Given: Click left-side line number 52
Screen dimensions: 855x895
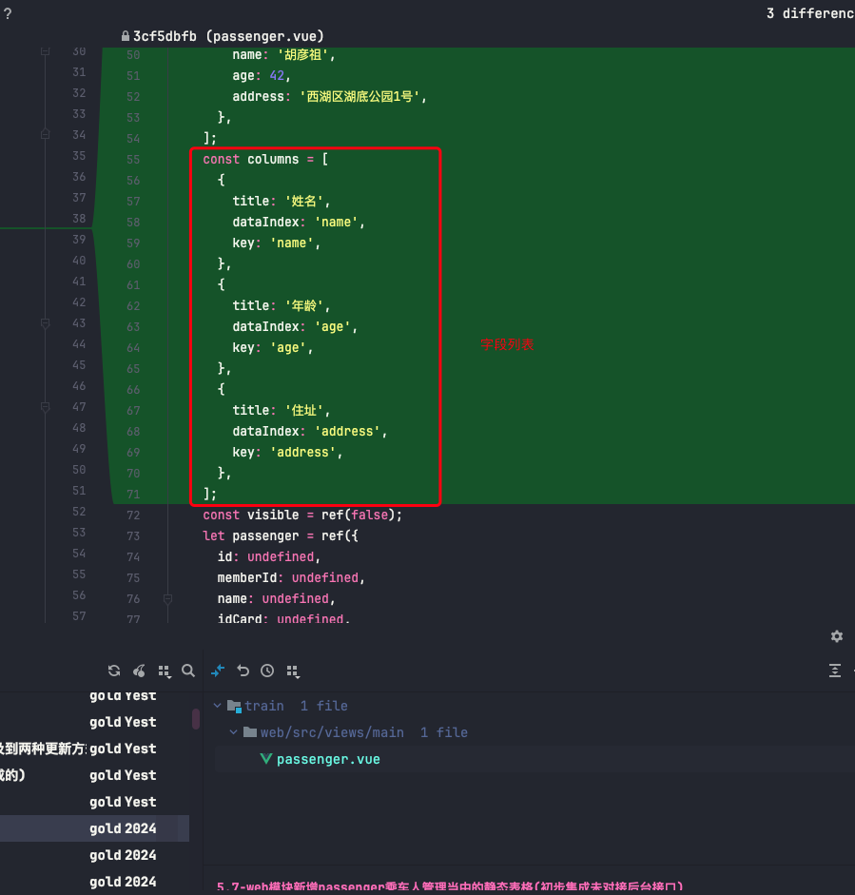Looking at the screenshot, I should coord(79,512).
